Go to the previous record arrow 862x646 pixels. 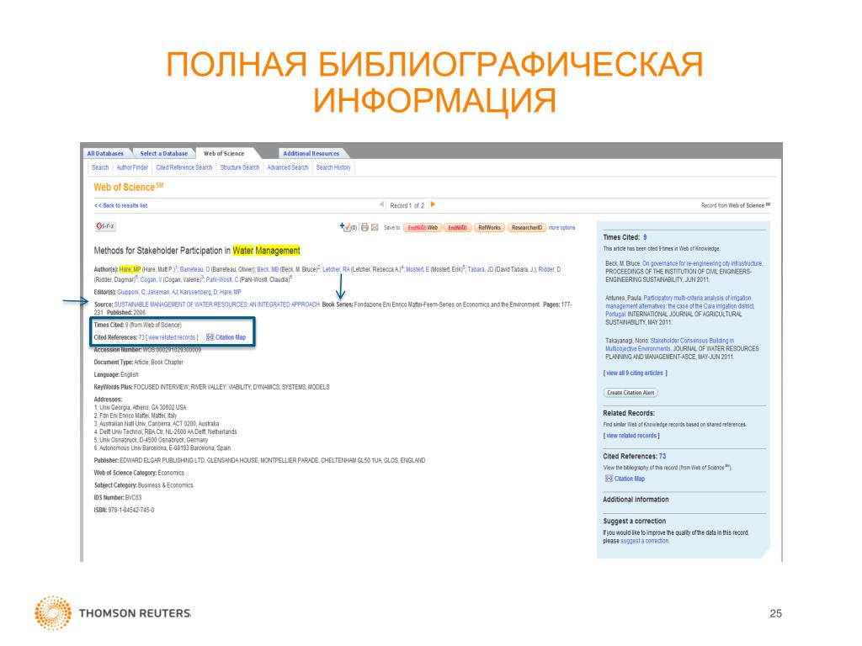pos(381,204)
